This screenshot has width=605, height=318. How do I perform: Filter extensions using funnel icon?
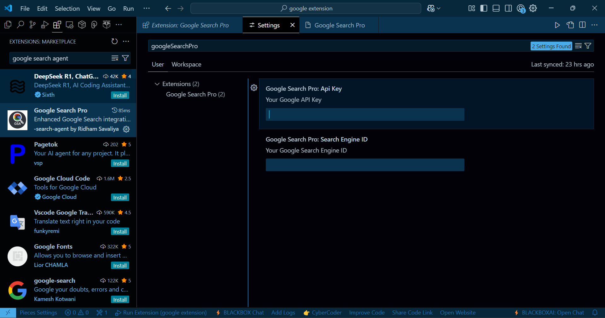(x=125, y=58)
